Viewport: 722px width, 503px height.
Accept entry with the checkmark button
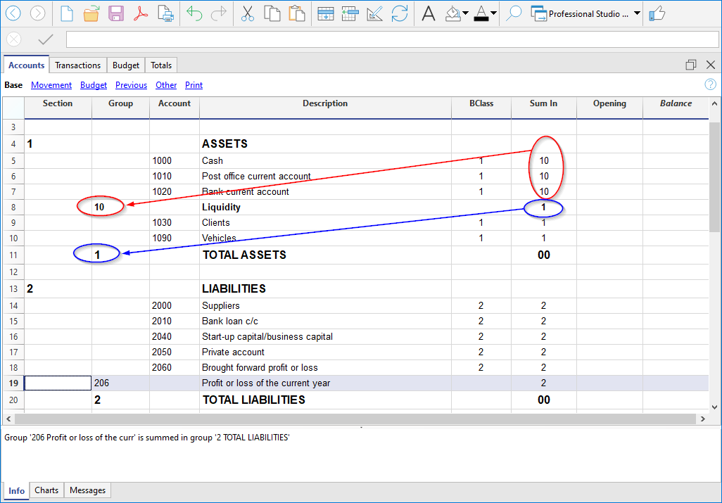pyautogui.click(x=46, y=39)
